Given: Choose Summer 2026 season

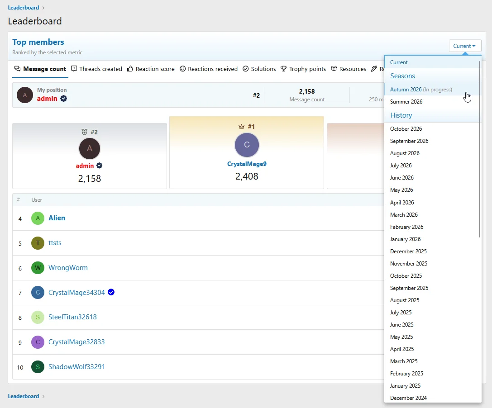Looking at the screenshot, I should (433, 102).
